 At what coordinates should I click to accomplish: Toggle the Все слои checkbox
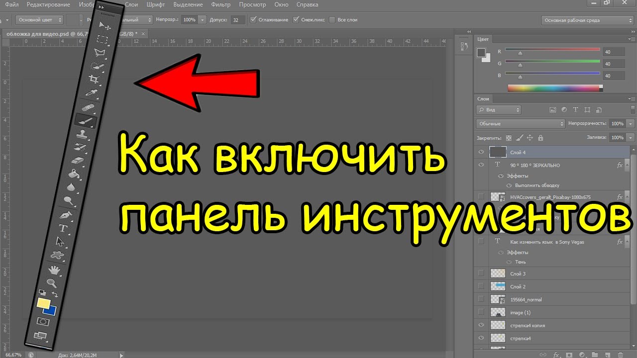[332, 20]
